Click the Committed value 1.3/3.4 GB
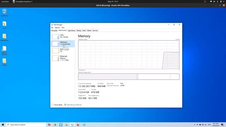 (84, 92)
